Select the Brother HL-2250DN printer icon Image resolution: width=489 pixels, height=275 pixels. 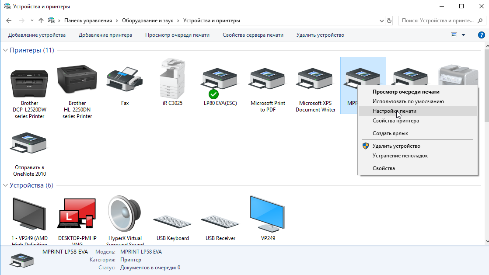[x=77, y=80]
